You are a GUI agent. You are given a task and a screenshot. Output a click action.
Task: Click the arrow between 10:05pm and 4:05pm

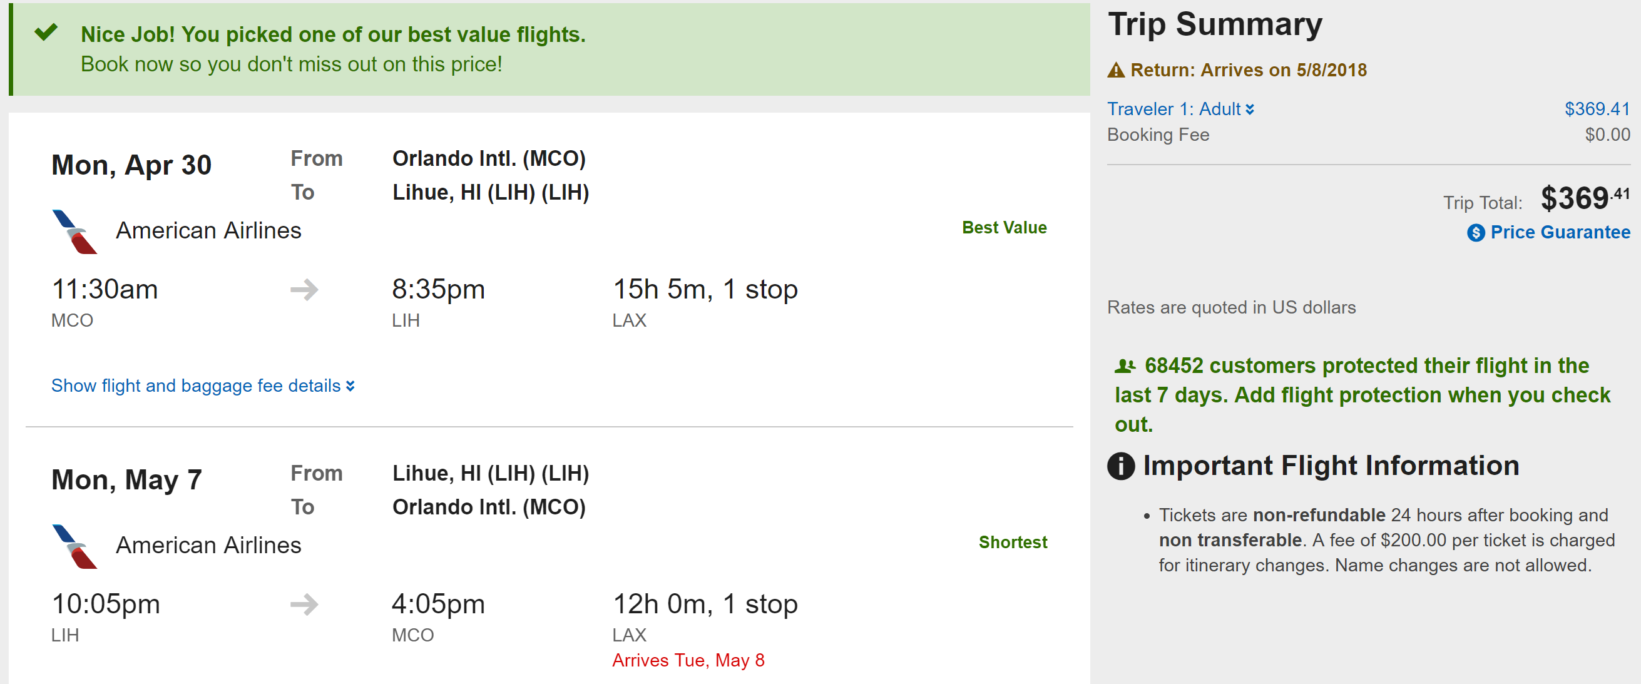point(304,605)
